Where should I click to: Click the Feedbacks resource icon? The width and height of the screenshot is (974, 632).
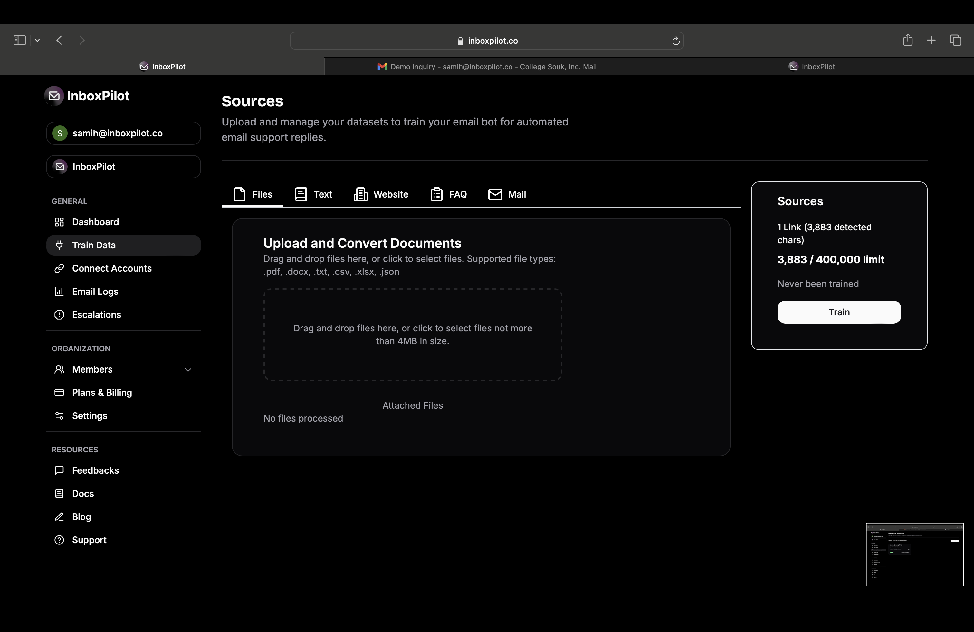tap(60, 470)
